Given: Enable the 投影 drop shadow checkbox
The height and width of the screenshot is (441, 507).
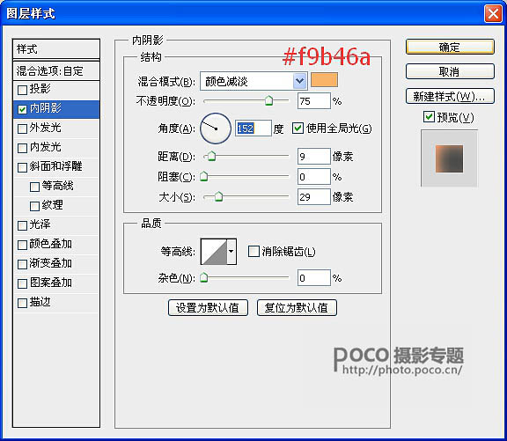Looking at the screenshot, I should (22, 90).
